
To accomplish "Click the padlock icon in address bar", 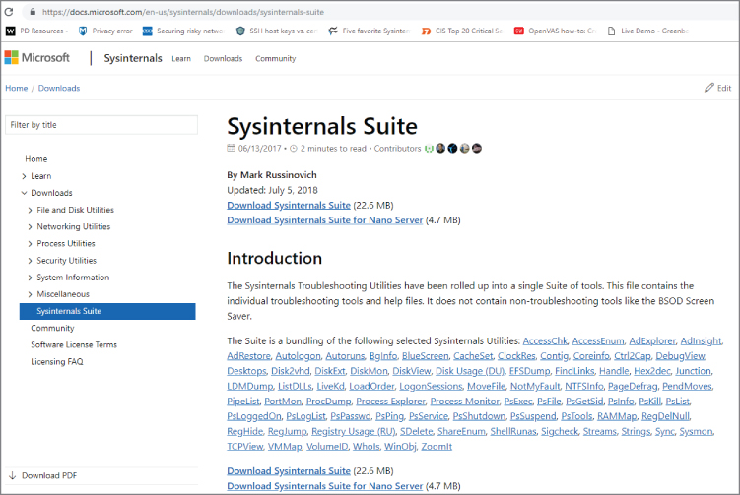I will [33, 12].
